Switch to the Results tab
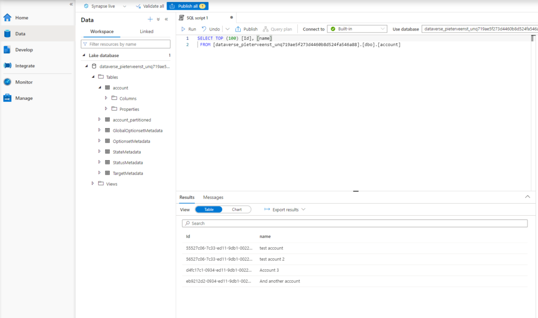The image size is (538, 318). (x=187, y=197)
